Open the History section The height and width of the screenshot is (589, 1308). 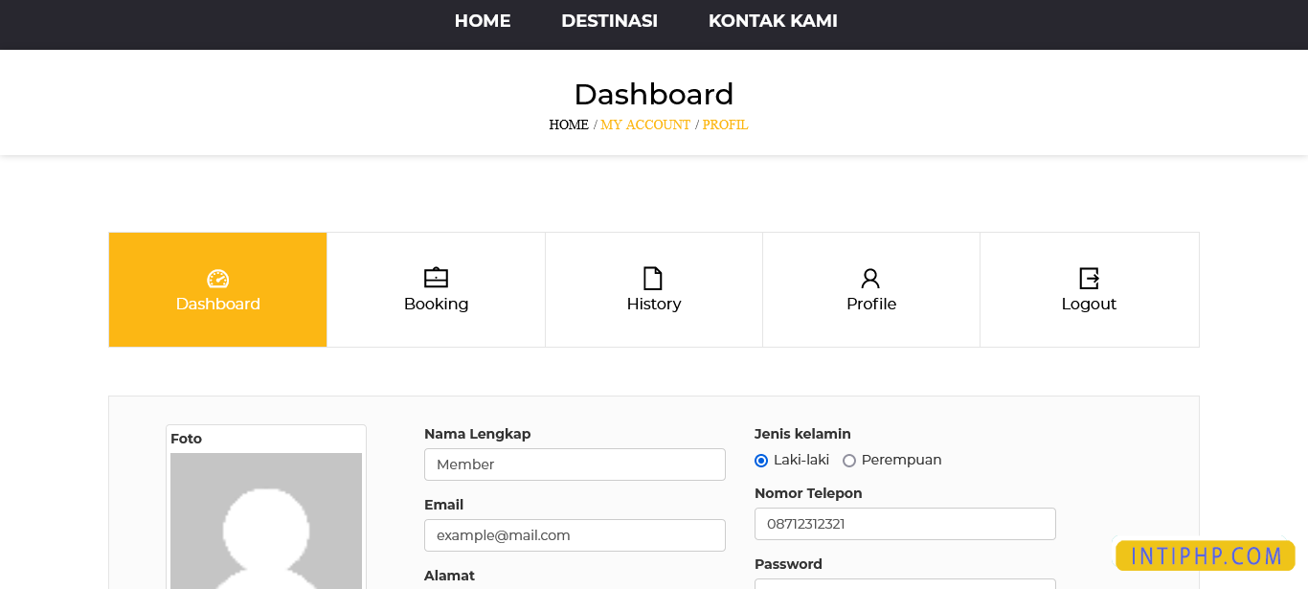click(x=654, y=304)
